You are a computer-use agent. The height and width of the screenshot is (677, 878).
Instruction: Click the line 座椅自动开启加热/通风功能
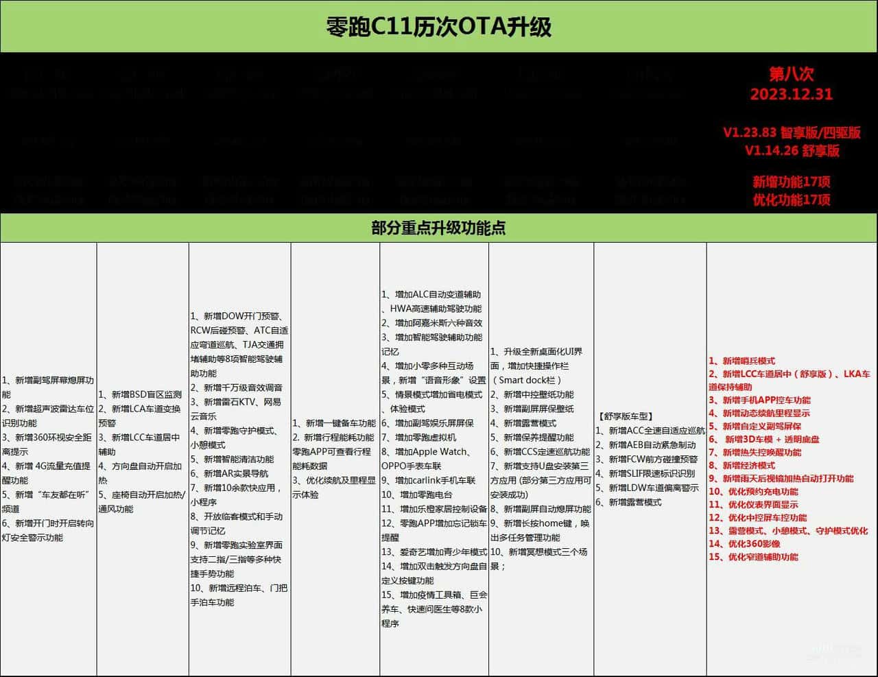pyautogui.click(x=142, y=501)
